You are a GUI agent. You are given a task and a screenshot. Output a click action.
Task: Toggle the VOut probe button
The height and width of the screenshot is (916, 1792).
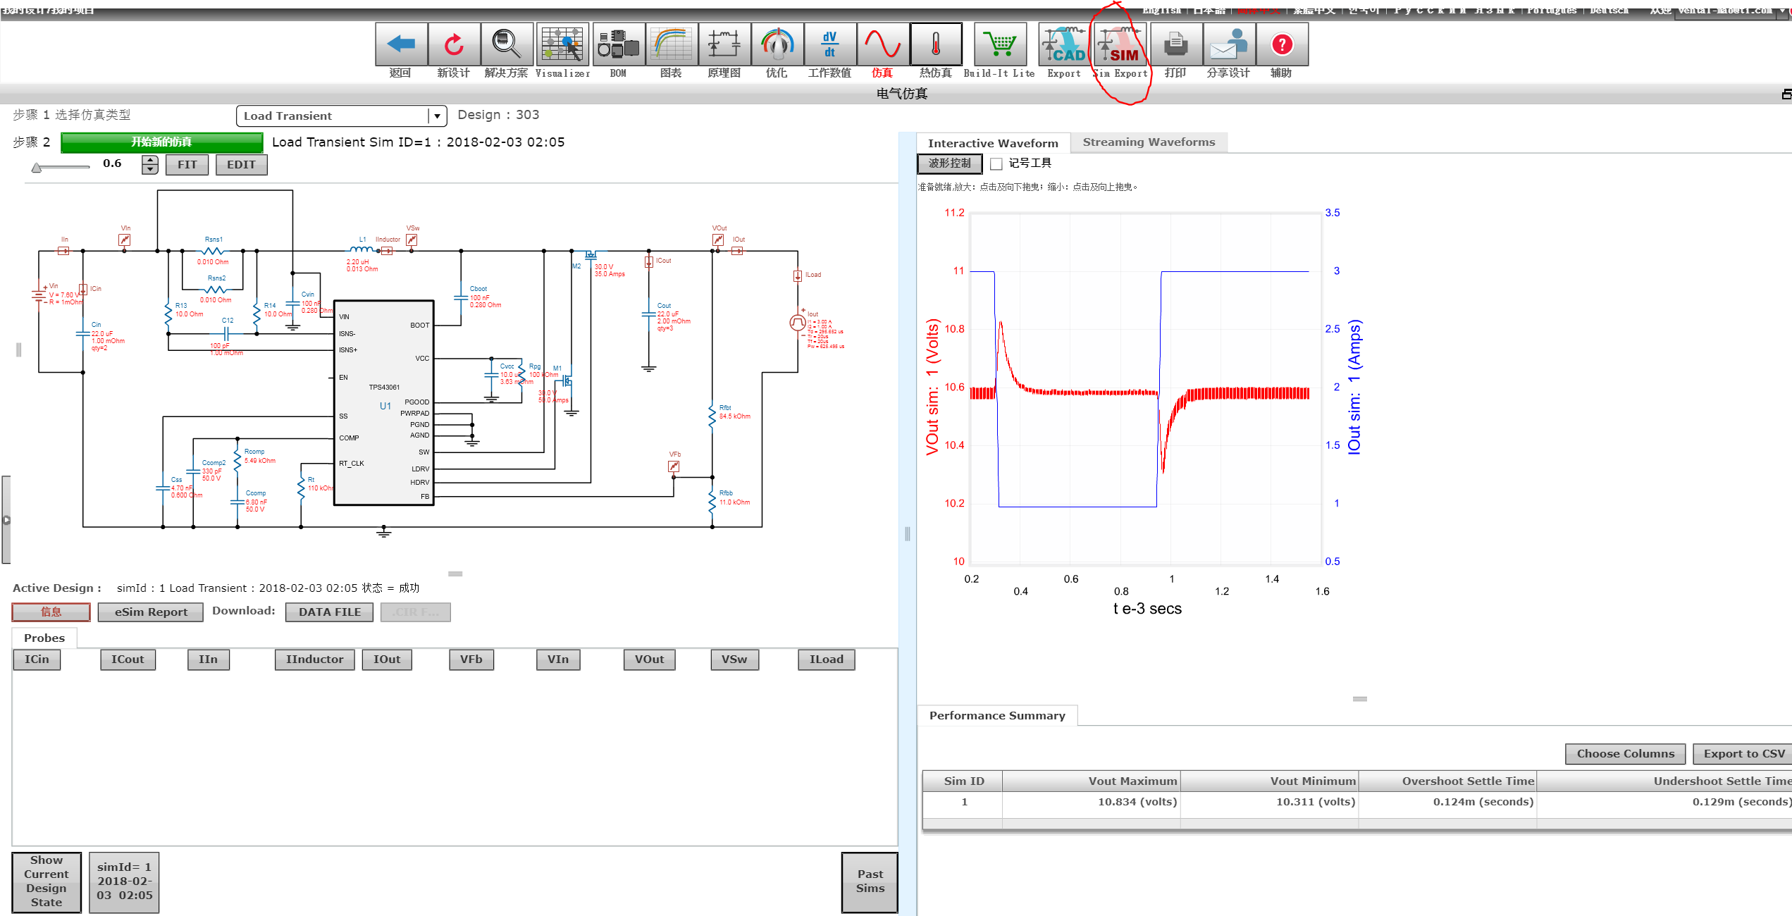[x=649, y=660]
